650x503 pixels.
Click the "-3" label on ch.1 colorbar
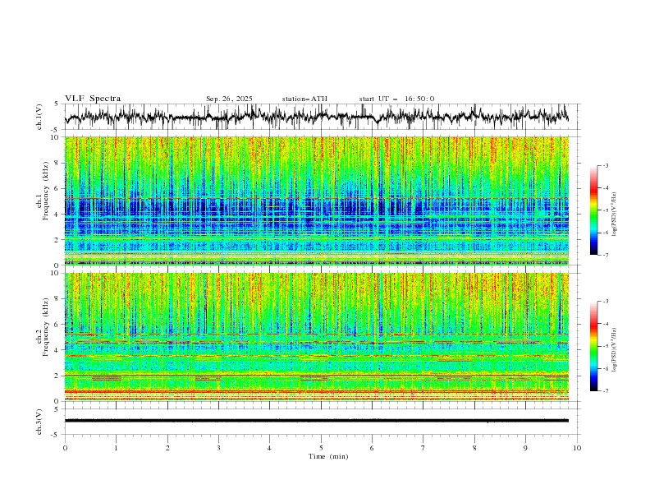tap(606, 165)
